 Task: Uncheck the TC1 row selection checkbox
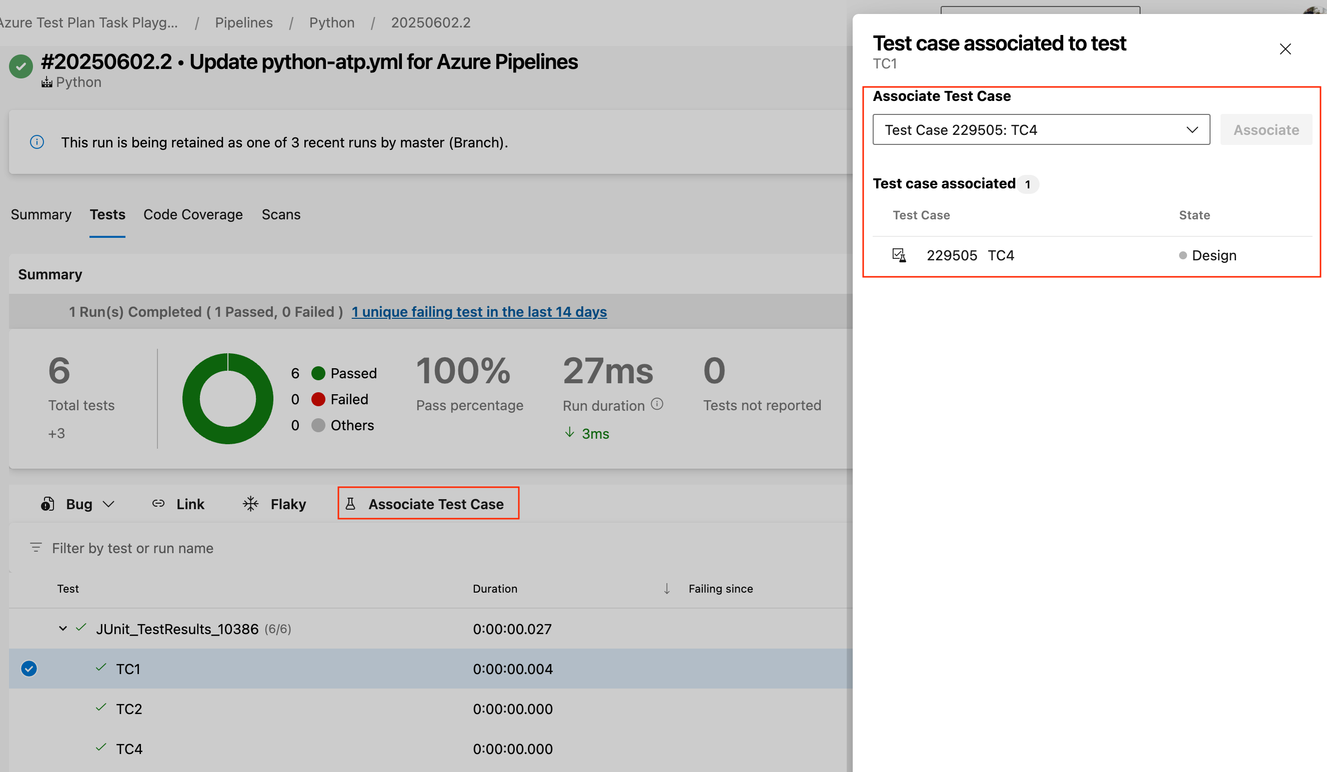29,668
